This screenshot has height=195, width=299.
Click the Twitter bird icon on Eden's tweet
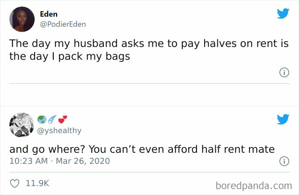(x=283, y=13)
